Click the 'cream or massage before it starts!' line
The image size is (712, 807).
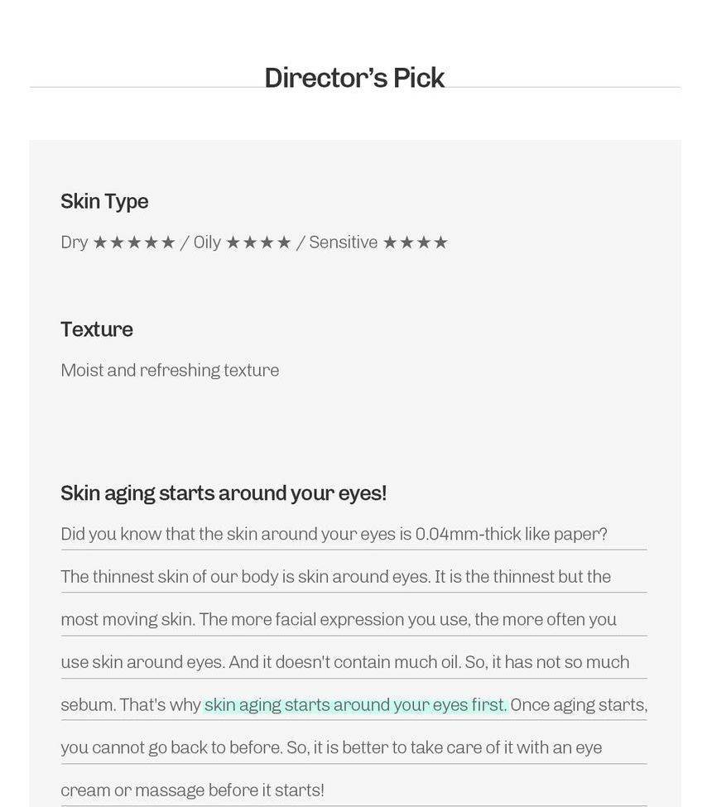click(x=192, y=790)
